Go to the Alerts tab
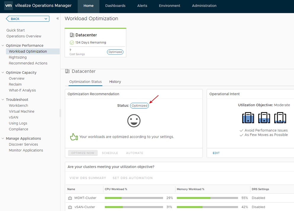This screenshot has width=294, height=211. [142, 6]
